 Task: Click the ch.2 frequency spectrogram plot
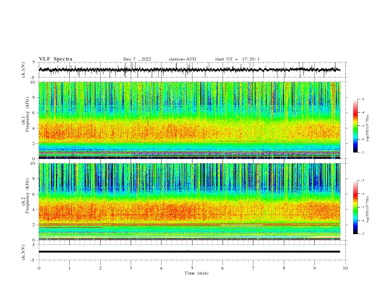189,202
